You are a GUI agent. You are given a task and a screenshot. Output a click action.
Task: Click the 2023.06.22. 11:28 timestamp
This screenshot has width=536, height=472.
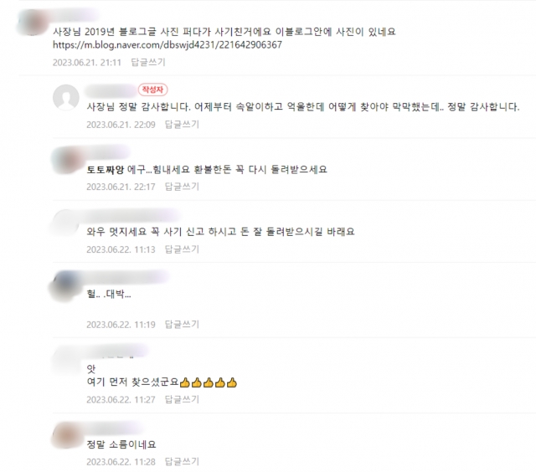pyautogui.click(x=121, y=462)
